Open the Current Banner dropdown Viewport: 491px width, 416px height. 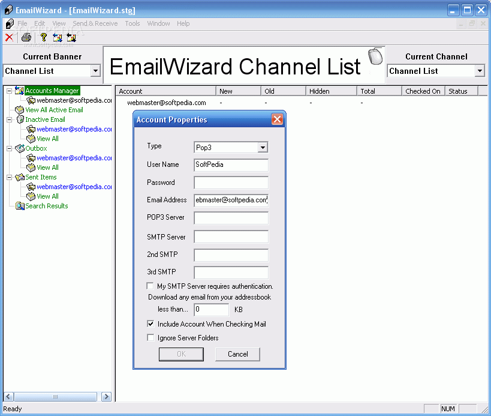[95, 71]
